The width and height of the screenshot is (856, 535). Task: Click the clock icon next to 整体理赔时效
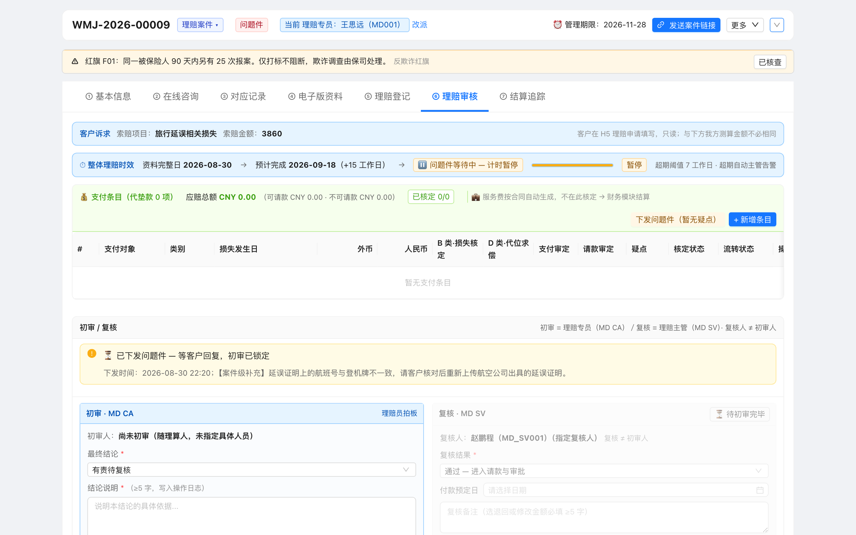click(x=82, y=165)
